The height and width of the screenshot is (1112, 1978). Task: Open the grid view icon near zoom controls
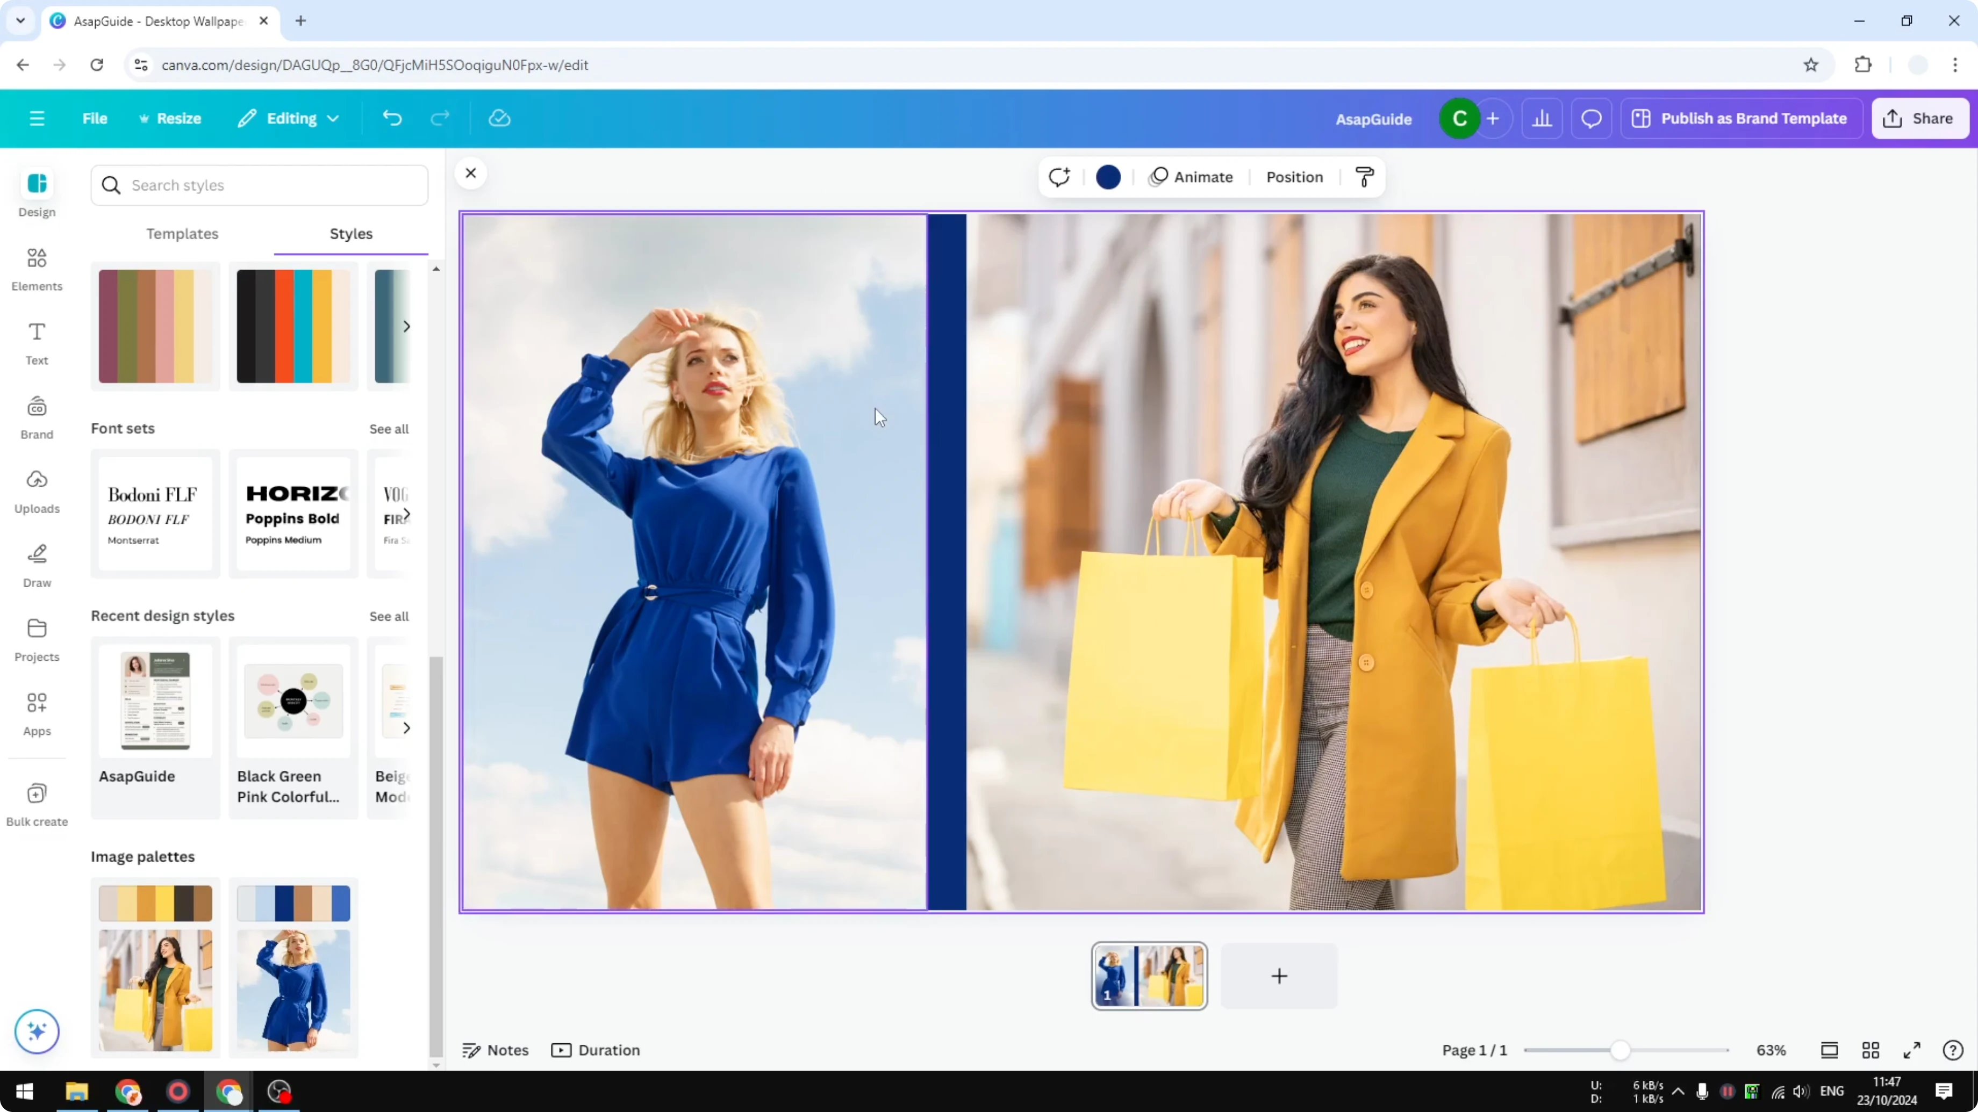coord(1870,1050)
